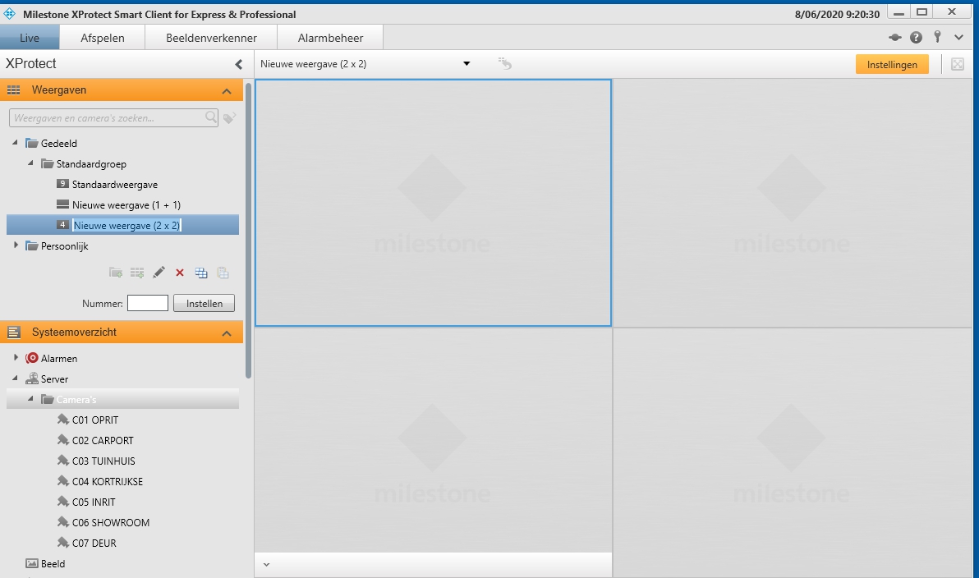Select camera C02 CARPORT
The width and height of the screenshot is (979, 578).
[x=103, y=441]
